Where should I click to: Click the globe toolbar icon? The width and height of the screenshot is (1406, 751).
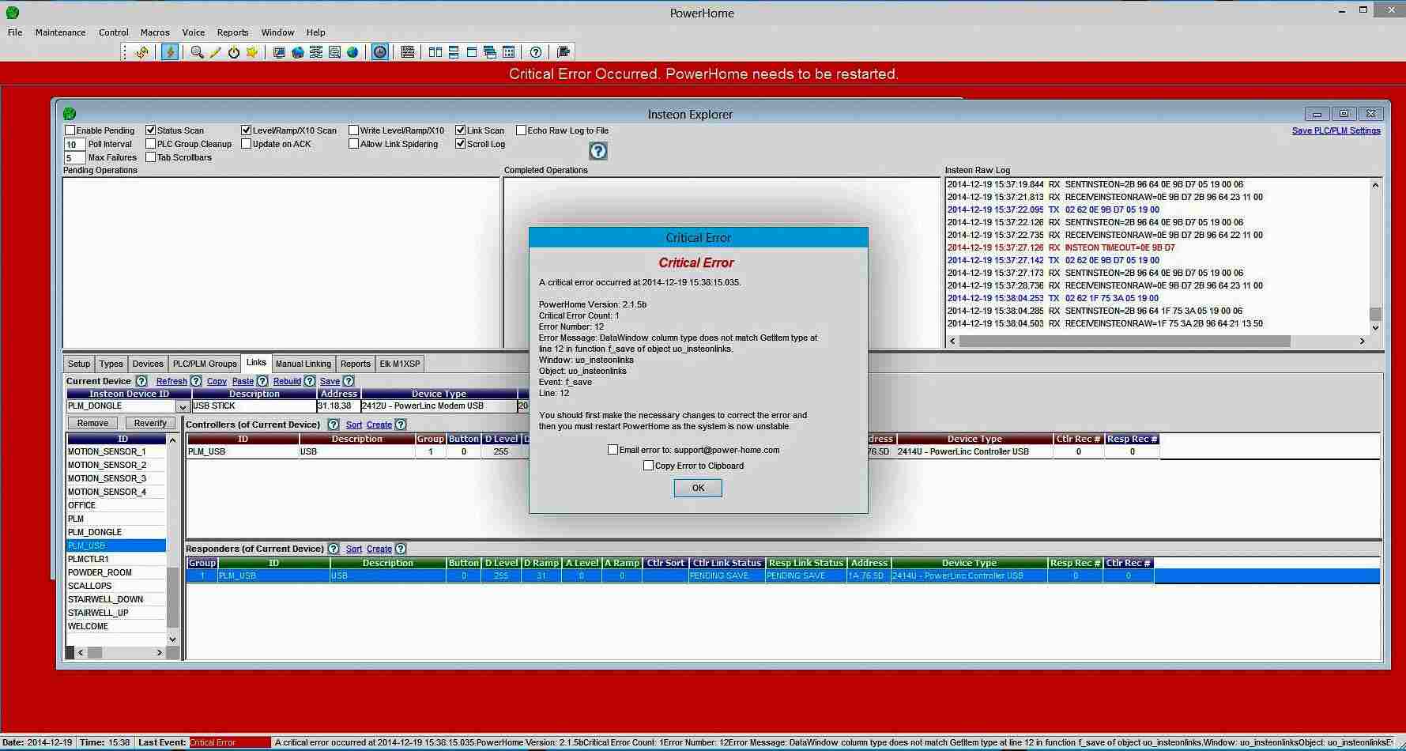pos(352,52)
